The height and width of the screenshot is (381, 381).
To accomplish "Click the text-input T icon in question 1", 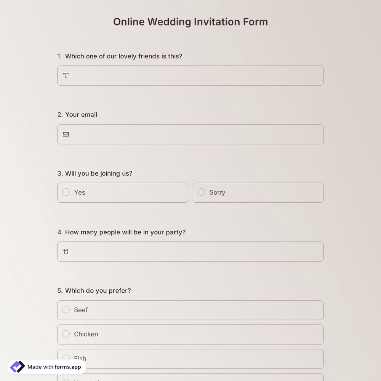I will (x=66, y=75).
